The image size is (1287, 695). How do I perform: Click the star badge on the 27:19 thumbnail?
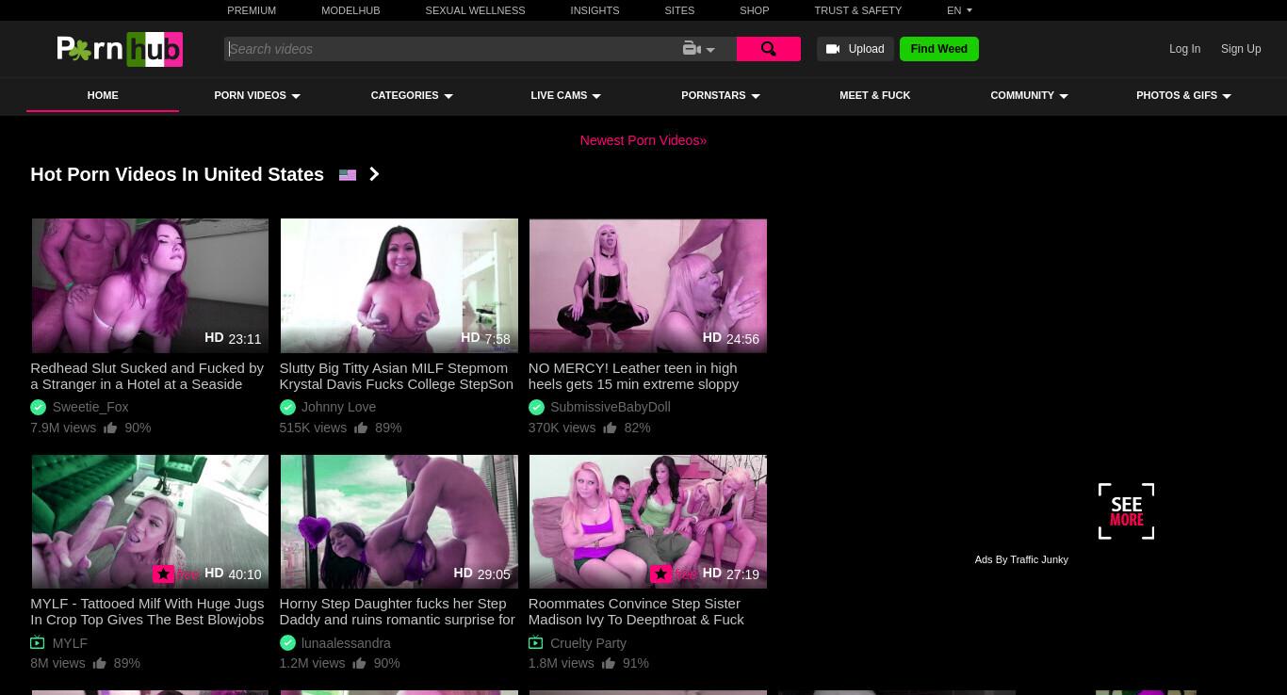[x=660, y=574]
